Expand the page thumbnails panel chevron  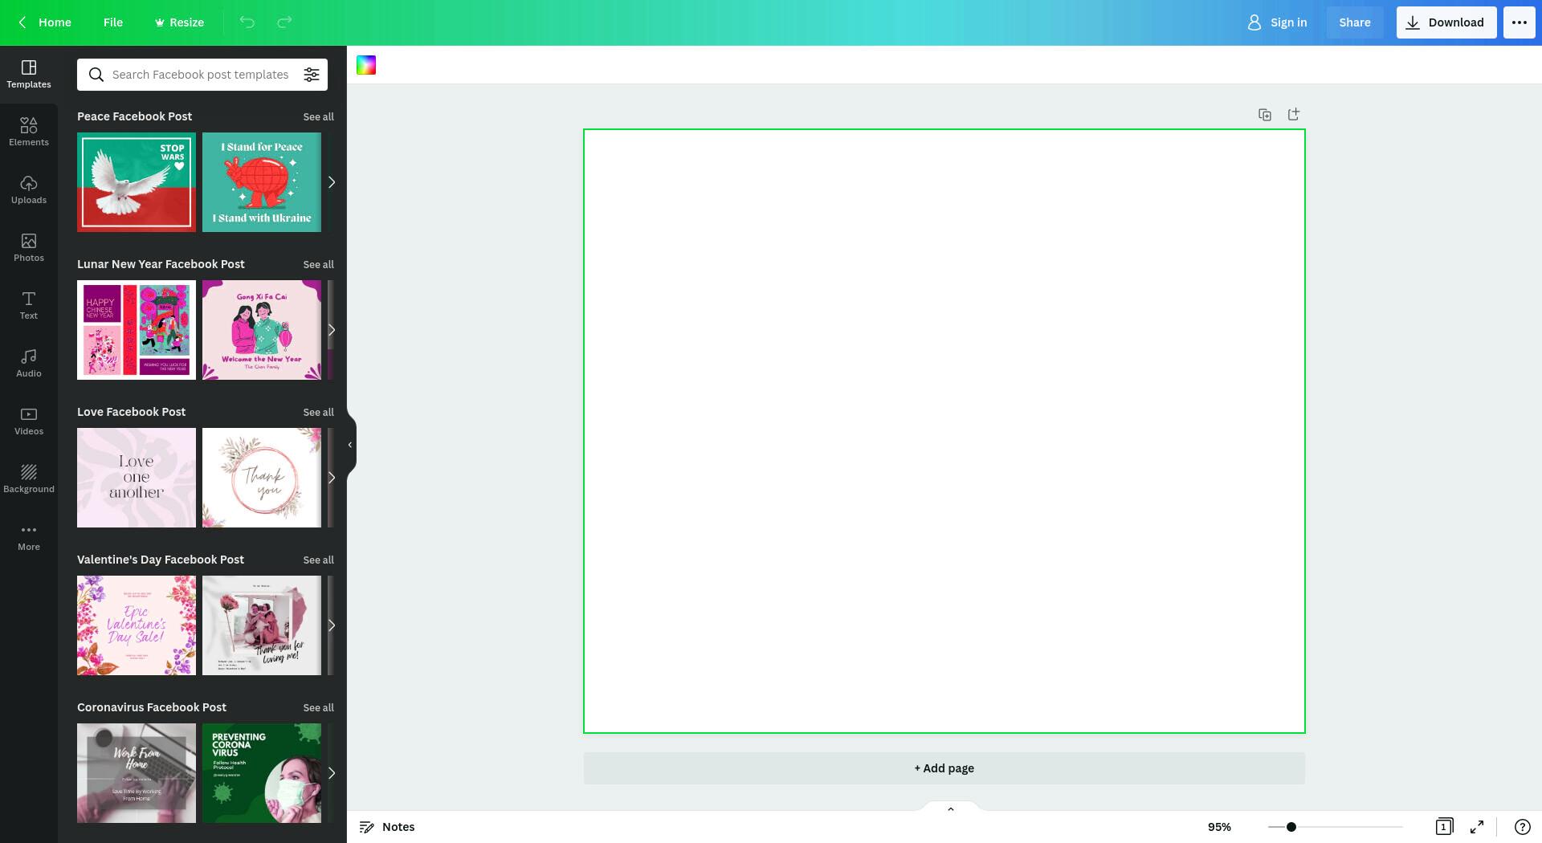[951, 808]
